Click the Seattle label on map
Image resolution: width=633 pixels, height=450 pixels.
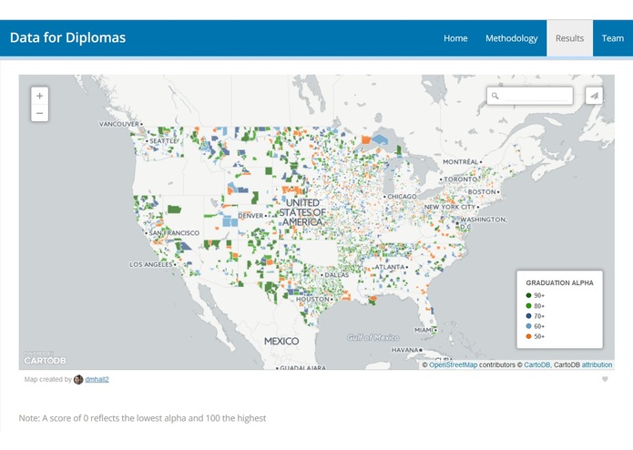(163, 141)
